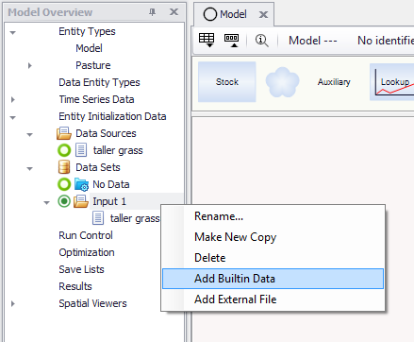The image size is (414, 342).
Task: Expand the Pasture node
Action: pyautogui.click(x=30, y=65)
